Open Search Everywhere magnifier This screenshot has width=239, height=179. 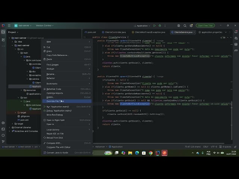pyautogui.click(x=185, y=26)
